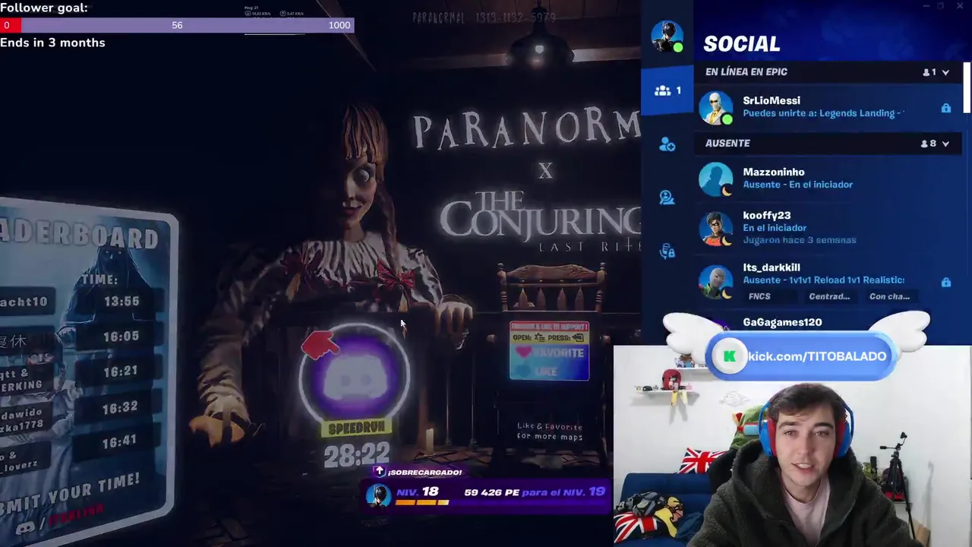The width and height of the screenshot is (972, 547).
Task: Click Ausente - En el iniciador status text
Action: [x=797, y=185]
